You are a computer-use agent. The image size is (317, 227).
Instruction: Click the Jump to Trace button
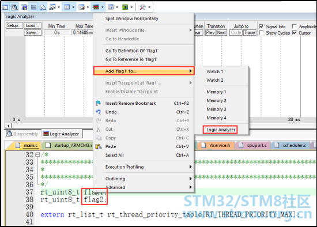coord(249,32)
